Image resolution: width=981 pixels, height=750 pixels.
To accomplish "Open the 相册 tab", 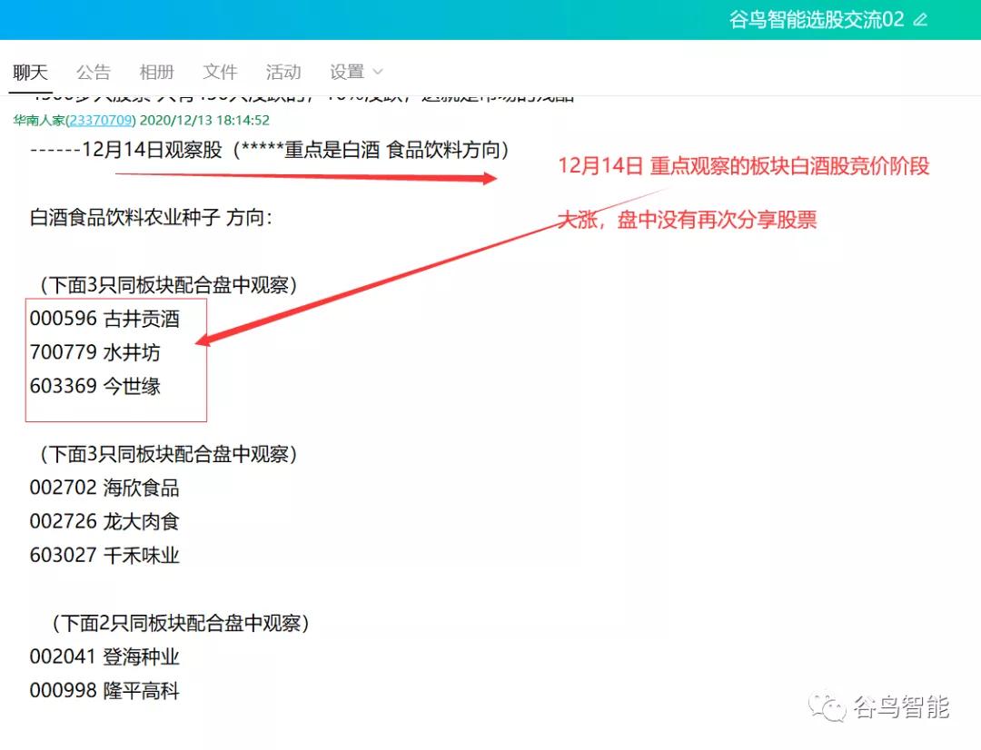I will (x=156, y=72).
